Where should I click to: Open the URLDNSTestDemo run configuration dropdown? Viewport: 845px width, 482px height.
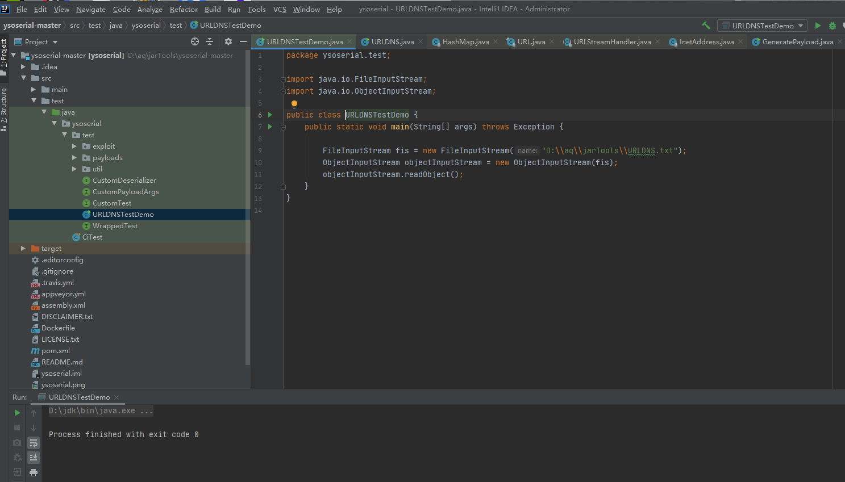[x=762, y=26]
